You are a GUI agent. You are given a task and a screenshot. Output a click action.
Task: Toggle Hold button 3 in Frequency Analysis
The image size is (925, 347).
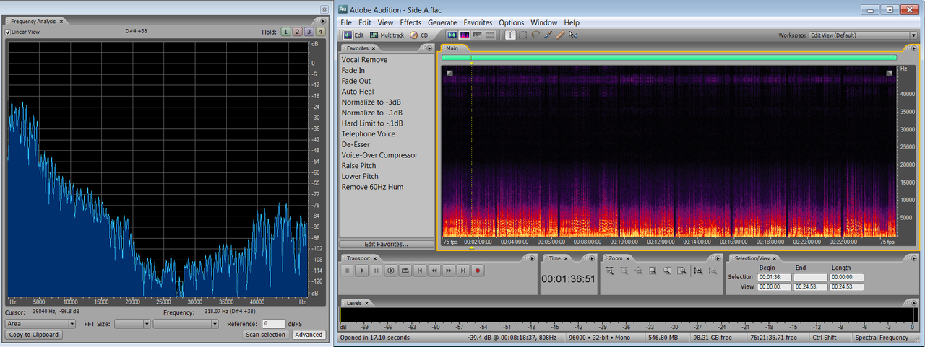coord(309,32)
